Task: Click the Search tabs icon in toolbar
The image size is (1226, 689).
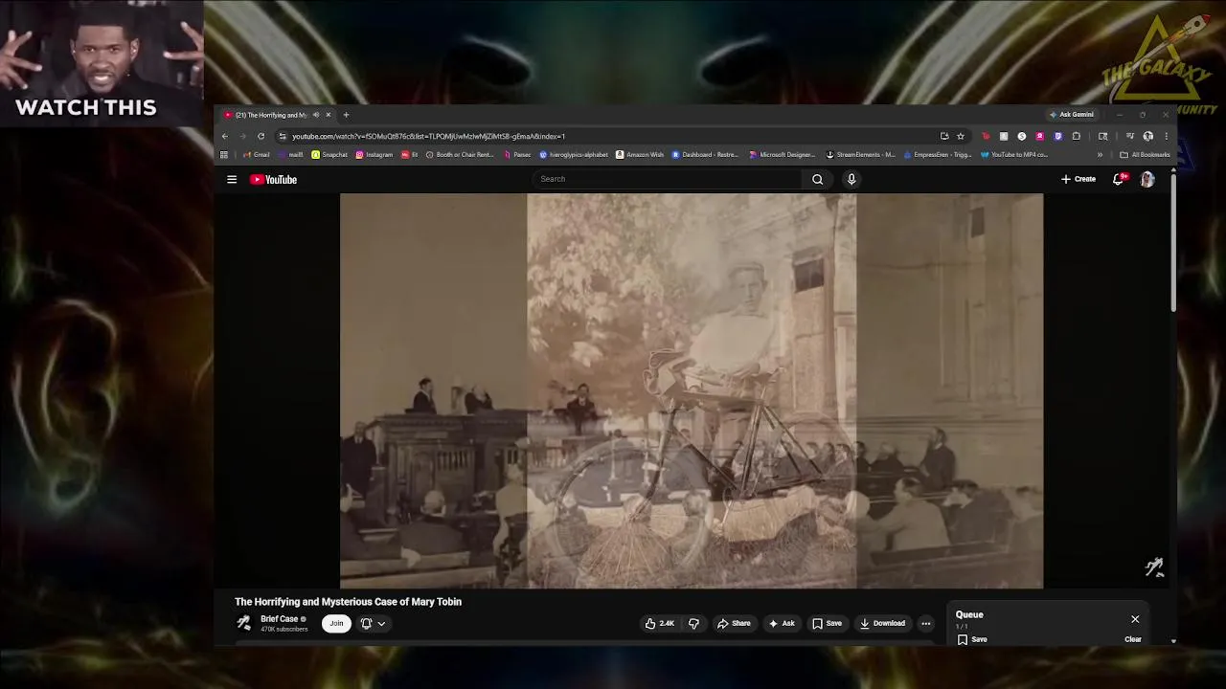Action: pos(1103,136)
